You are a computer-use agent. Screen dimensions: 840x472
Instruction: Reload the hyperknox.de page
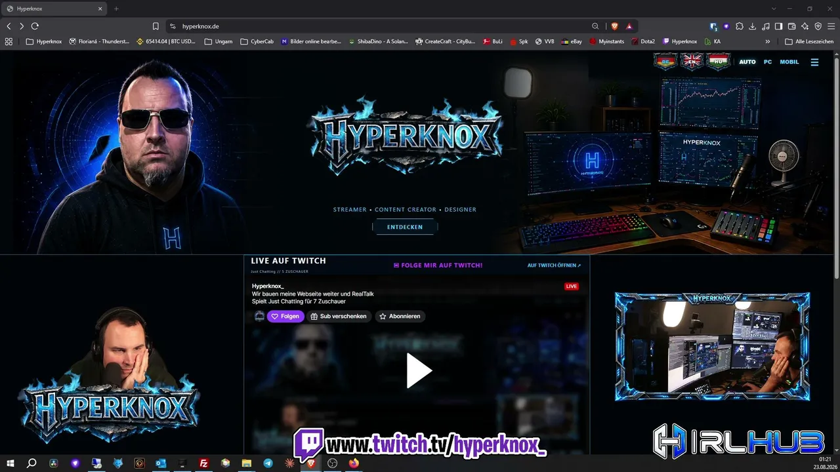tap(35, 26)
